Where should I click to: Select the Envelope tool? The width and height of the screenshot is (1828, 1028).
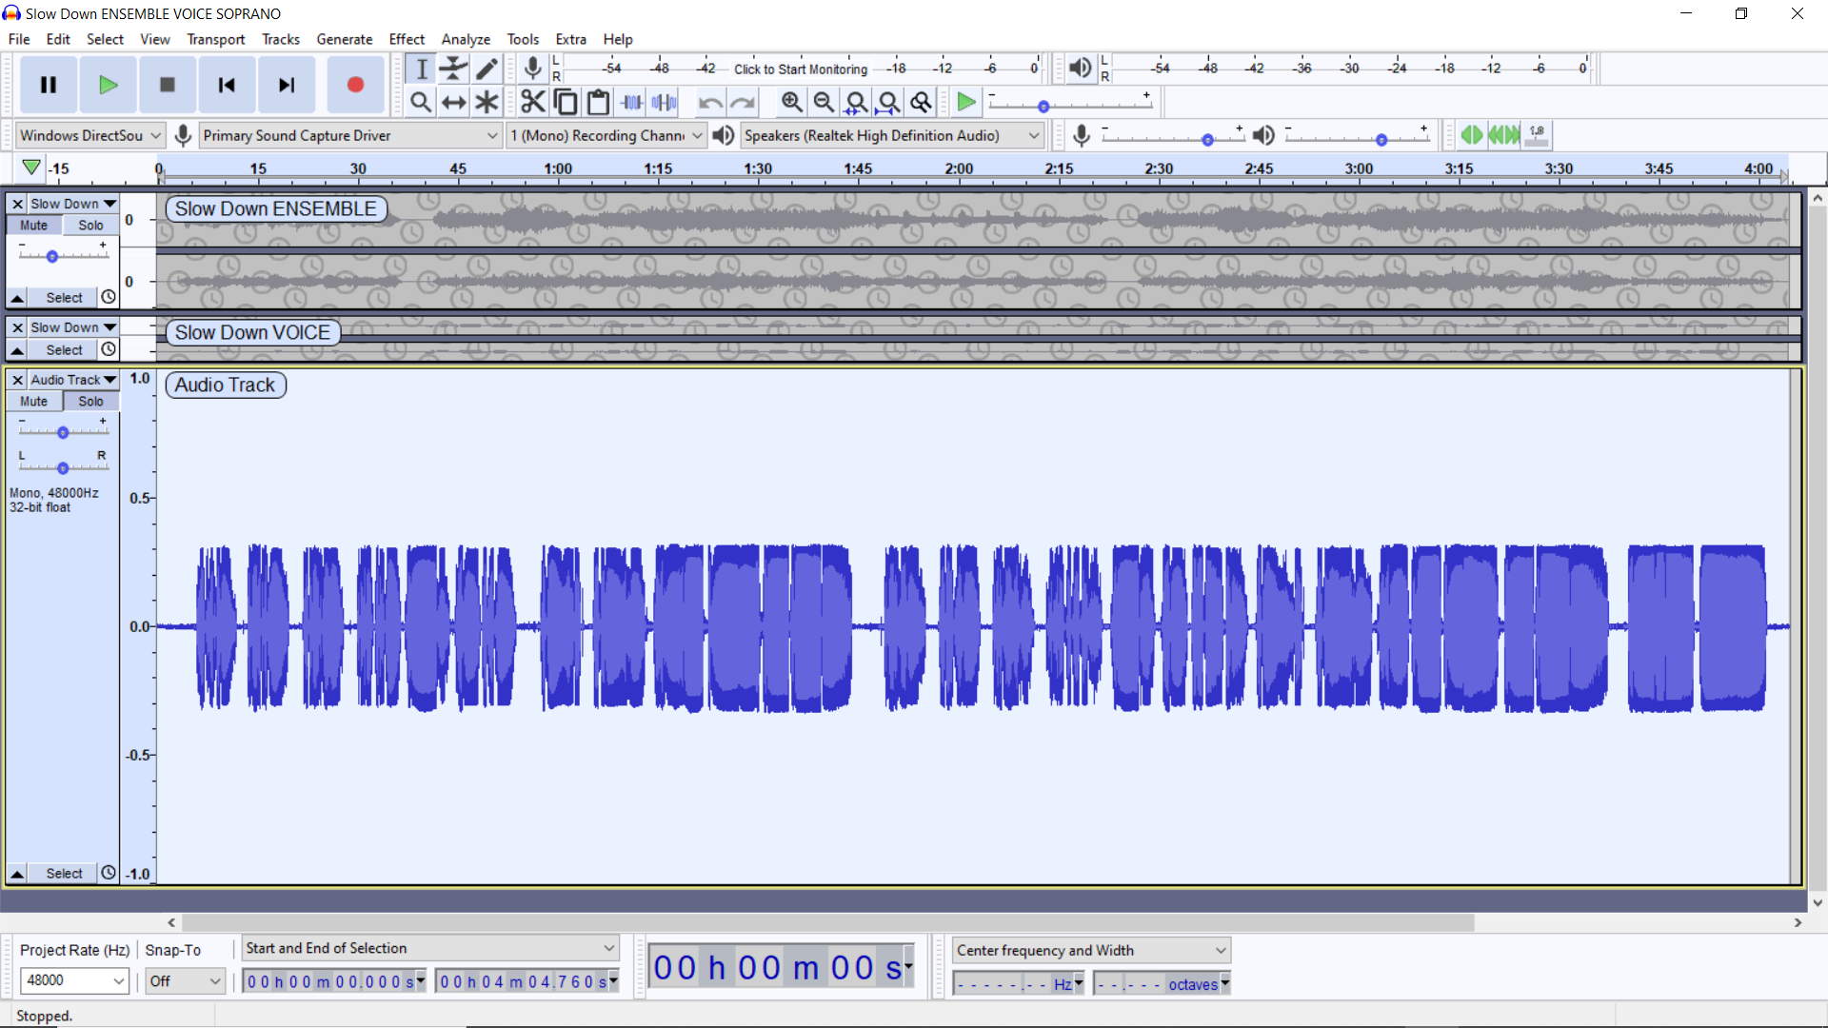click(454, 69)
